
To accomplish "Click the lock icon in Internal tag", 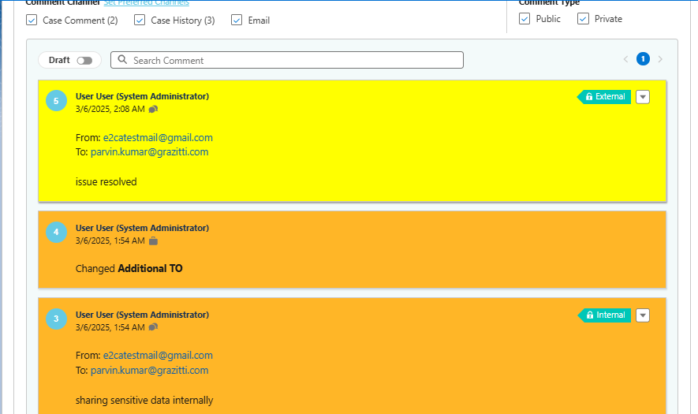I will coord(590,315).
